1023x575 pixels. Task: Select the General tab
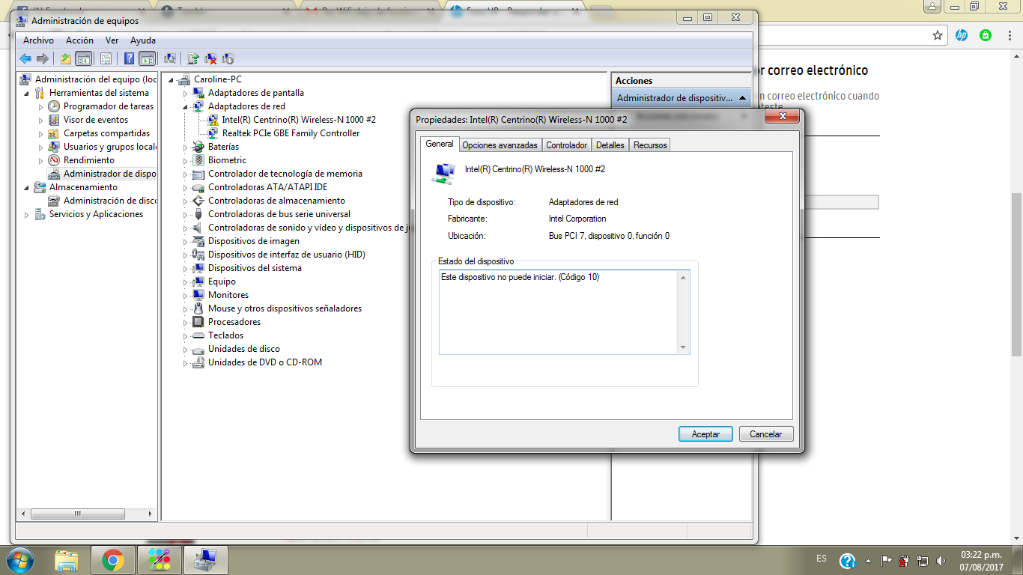point(440,144)
